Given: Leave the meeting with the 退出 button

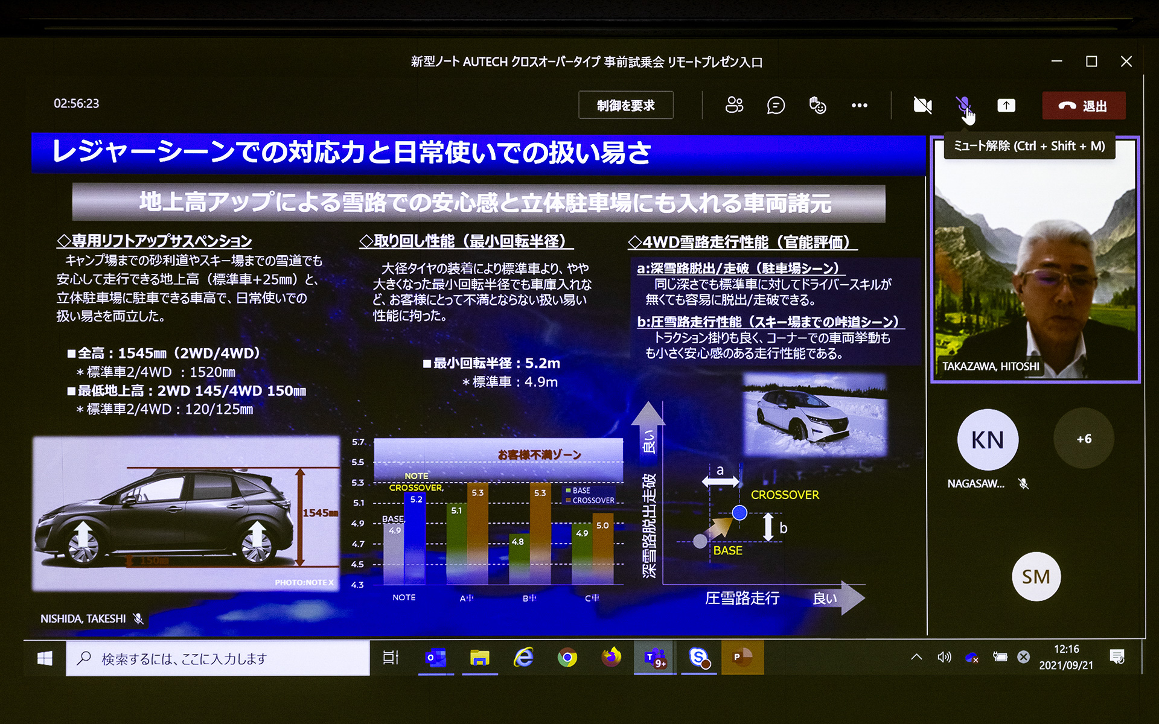Looking at the screenshot, I should pos(1084,105).
